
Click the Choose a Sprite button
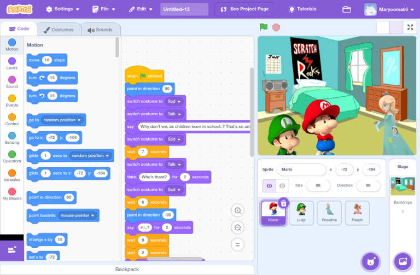[371, 261]
